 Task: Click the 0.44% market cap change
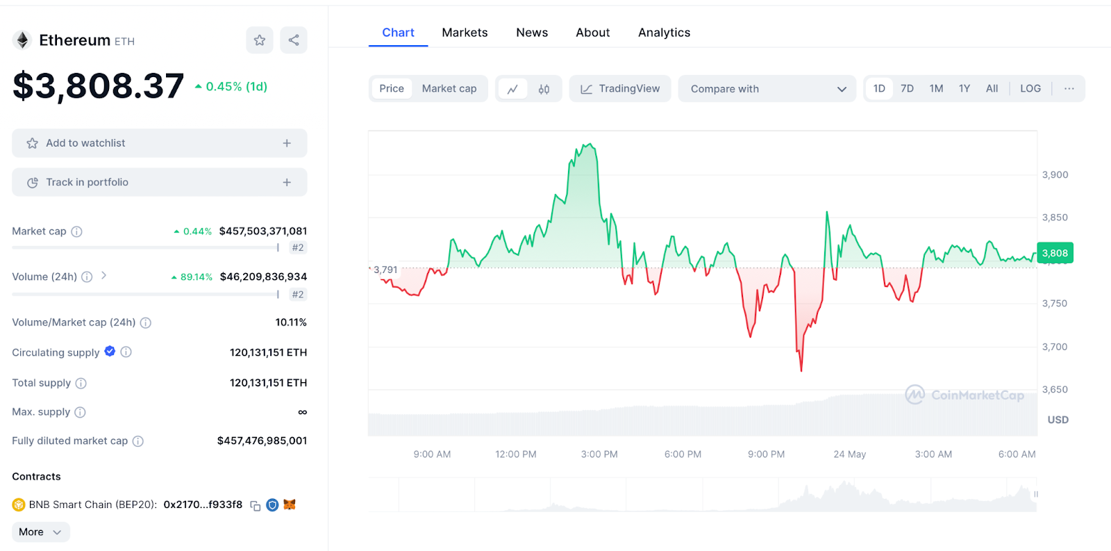(193, 231)
